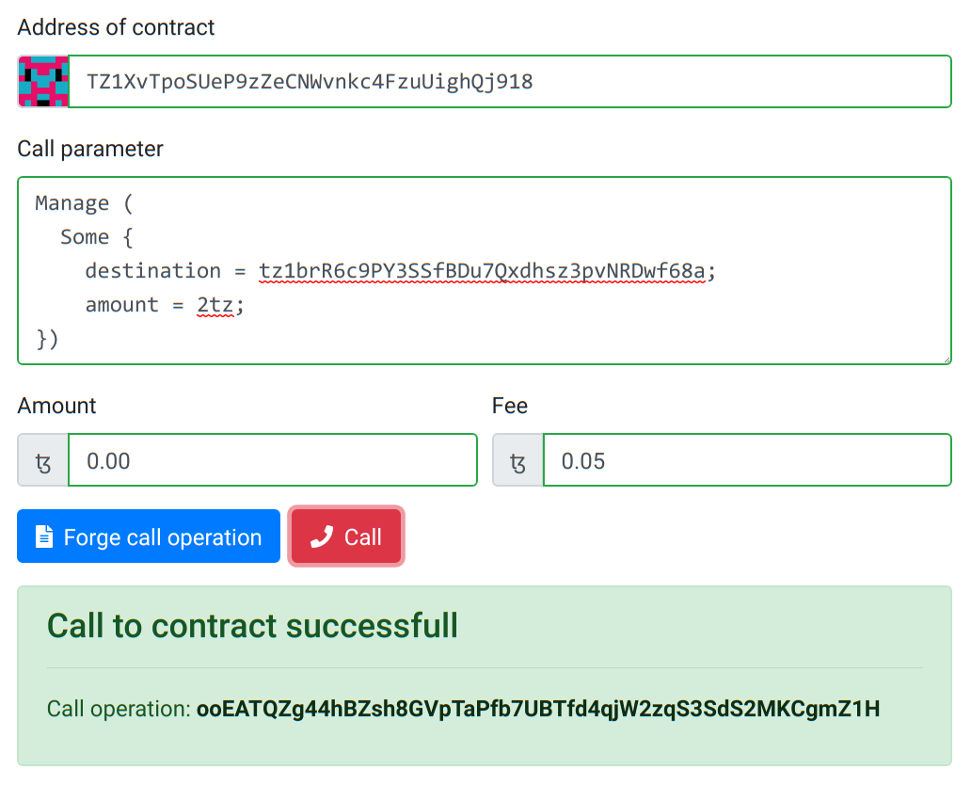Click the 'Address of contract' label

pos(116,27)
